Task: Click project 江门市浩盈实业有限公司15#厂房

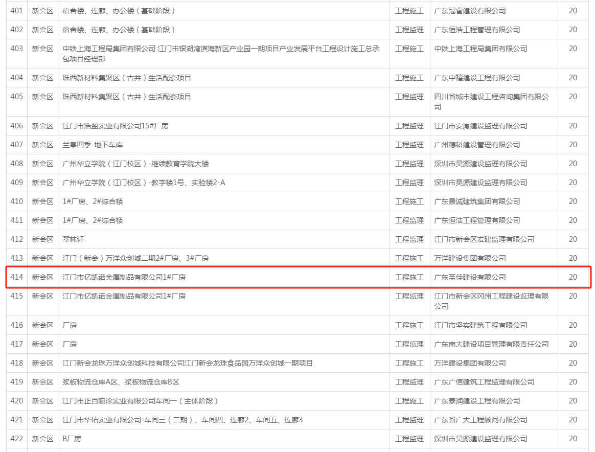Action: tap(116, 126)
